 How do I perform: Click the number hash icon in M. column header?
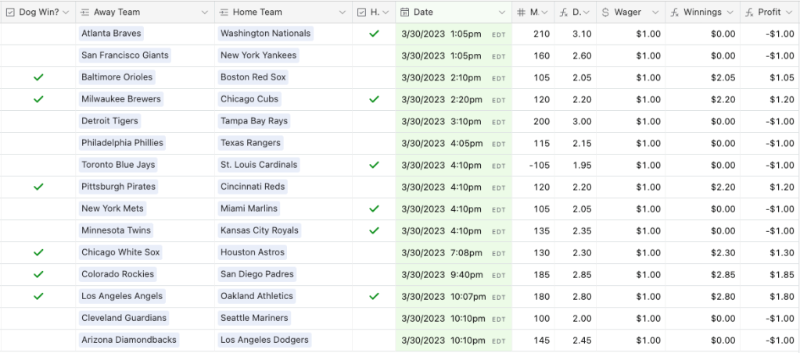[x=521, y=12]
